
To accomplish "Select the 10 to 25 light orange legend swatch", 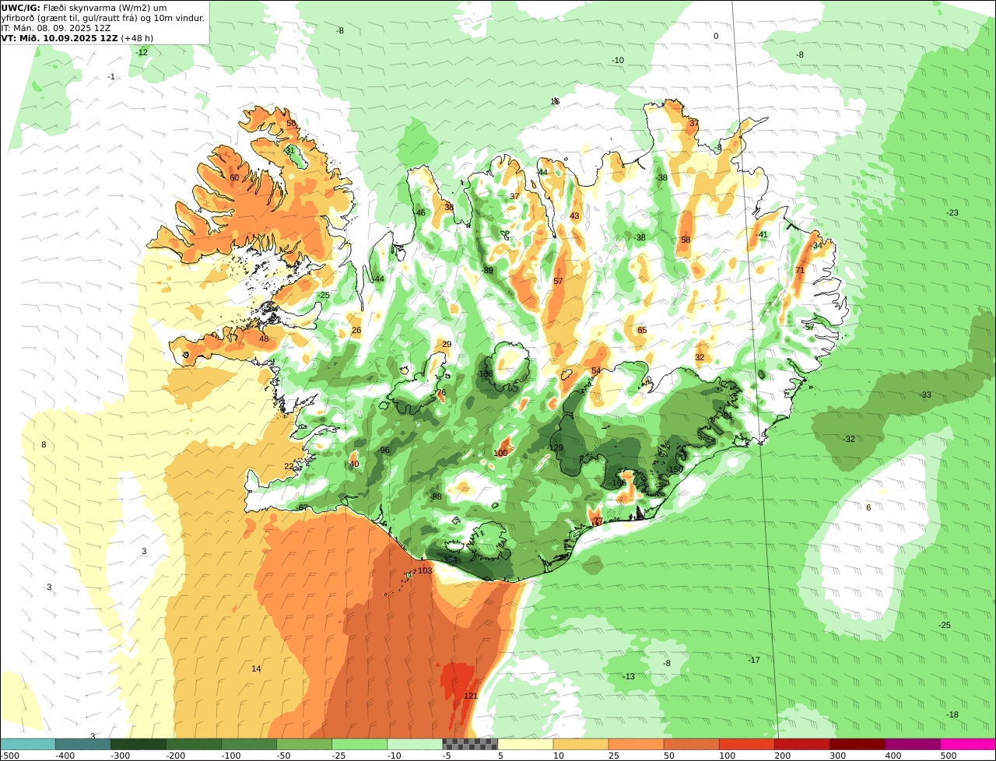I will (x=580, y=745).
